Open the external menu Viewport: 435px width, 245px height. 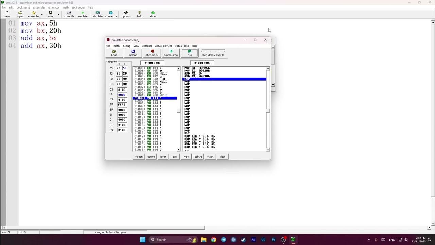coord(147,46)
